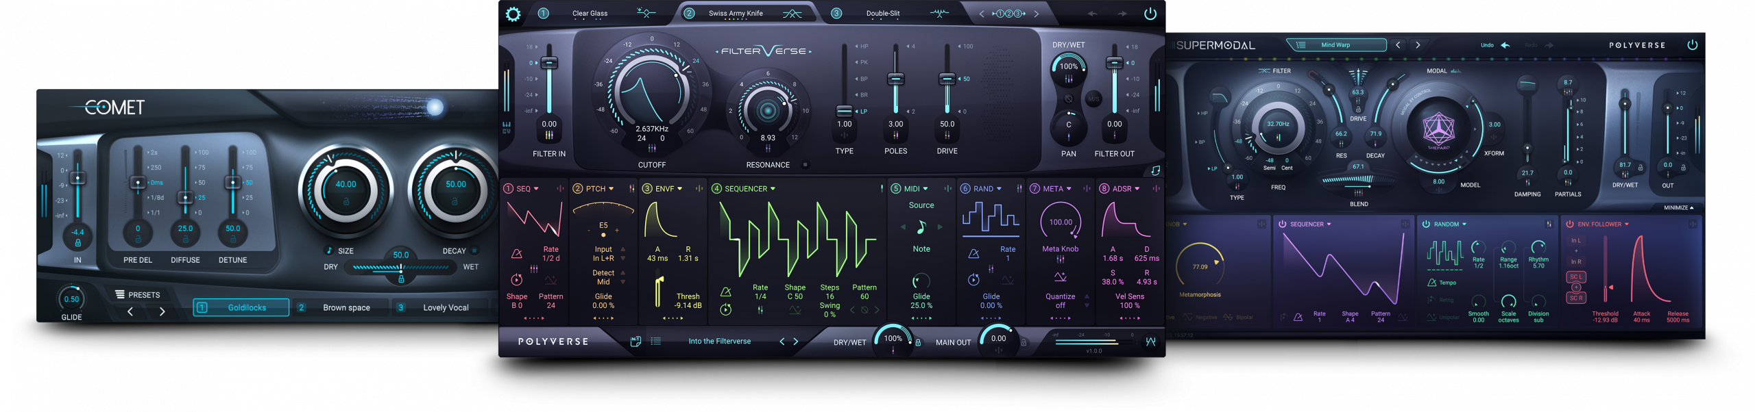Toggle Filterverse power button
Screen dimensions: 1755x412
coord(1150,14)
